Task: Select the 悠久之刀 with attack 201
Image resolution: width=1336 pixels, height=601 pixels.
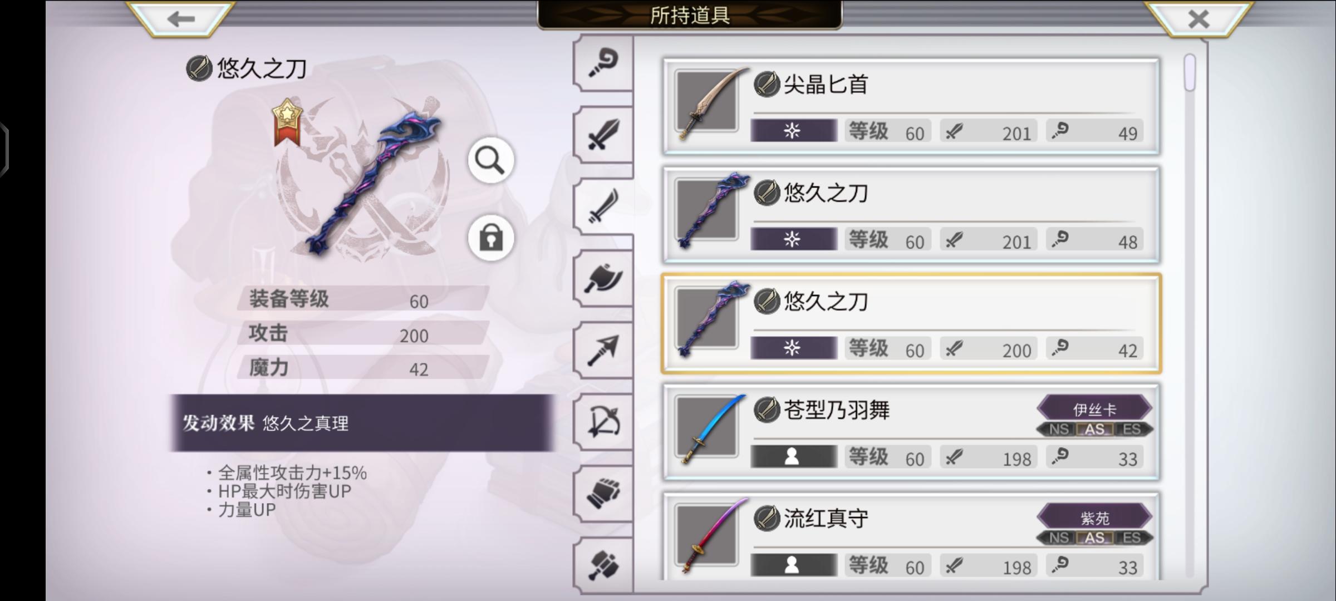Action: click(911, 214)
